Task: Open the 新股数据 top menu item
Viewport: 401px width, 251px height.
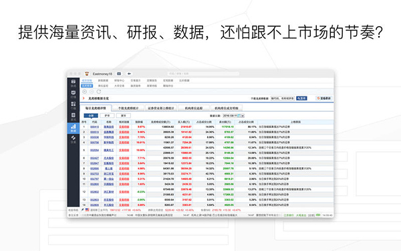Action: click(x=103, y=80)
